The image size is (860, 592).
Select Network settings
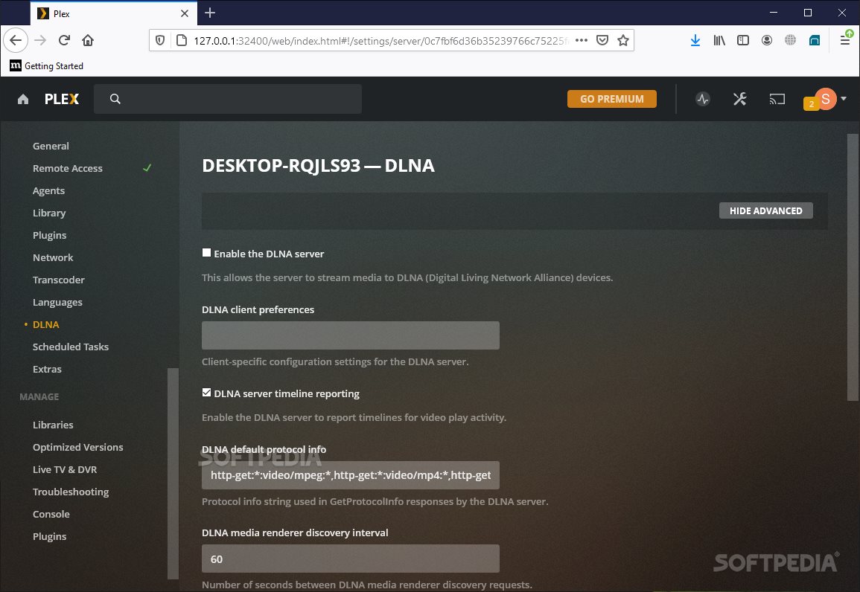(53, 257)
